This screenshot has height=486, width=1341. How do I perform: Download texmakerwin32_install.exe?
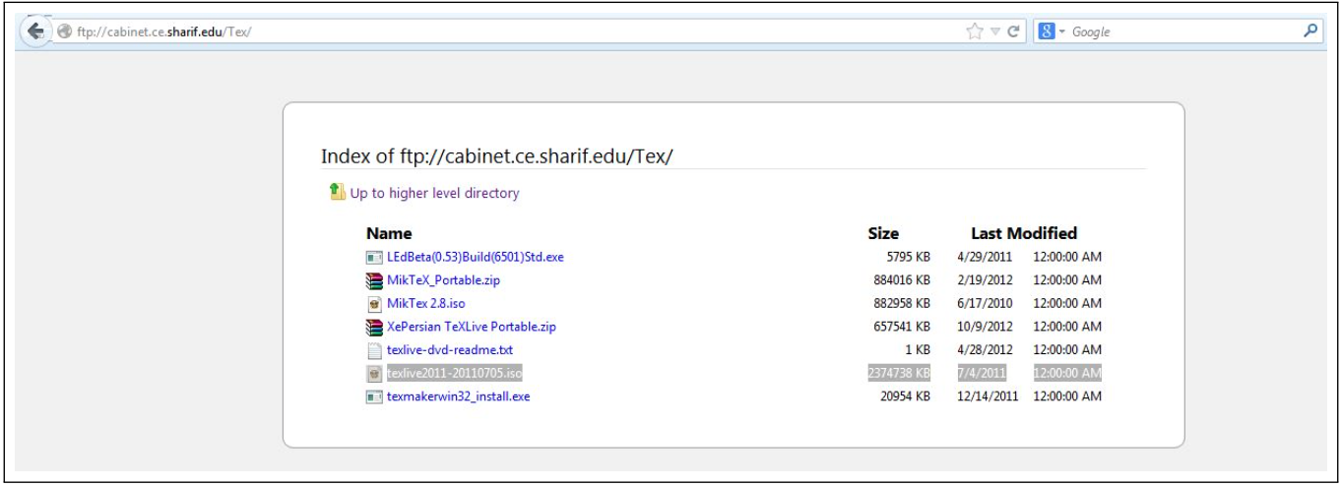click(x=458, y=396)
